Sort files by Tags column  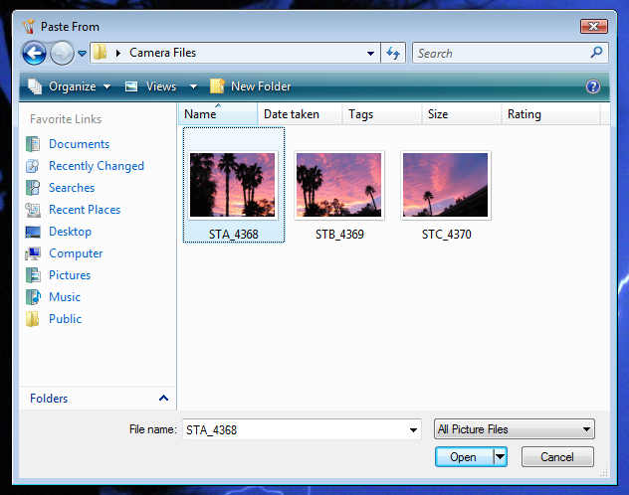pos(382,114)
